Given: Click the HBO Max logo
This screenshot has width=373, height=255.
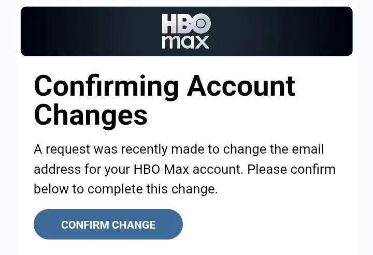Looking at the screenshot, I should pyautogui.click(x=186, y=31).
